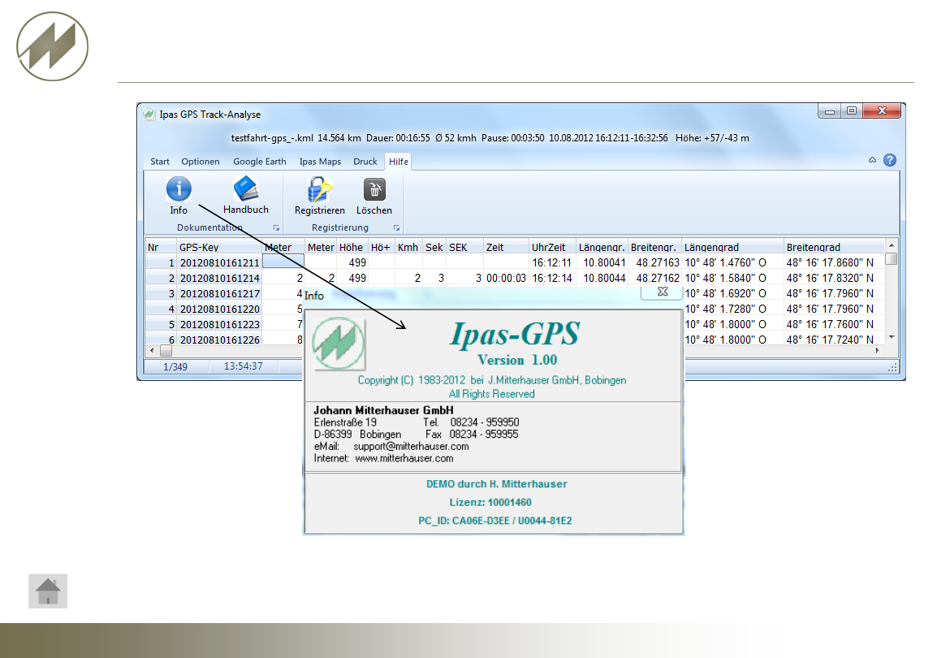
Task: Click UhrZeit cell 16:12:11
Action: click(551, 262)
